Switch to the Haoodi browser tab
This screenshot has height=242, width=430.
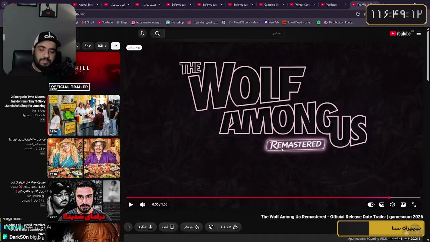[85, 5]
